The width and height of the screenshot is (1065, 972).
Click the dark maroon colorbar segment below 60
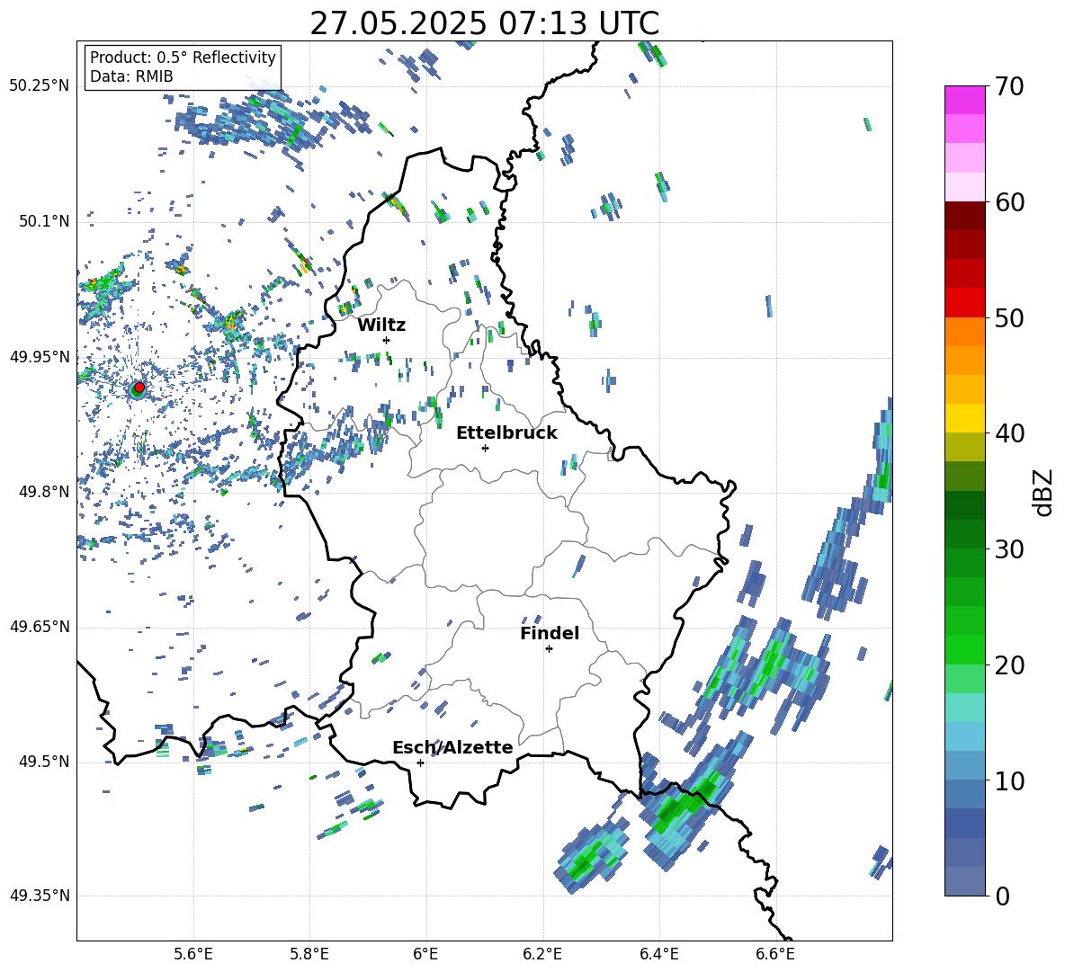tap(964, 217)
